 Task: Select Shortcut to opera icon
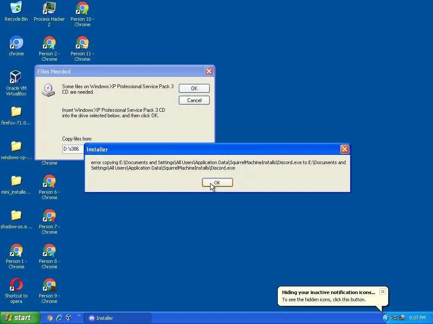pyautogui.click(x=16, y=291)
